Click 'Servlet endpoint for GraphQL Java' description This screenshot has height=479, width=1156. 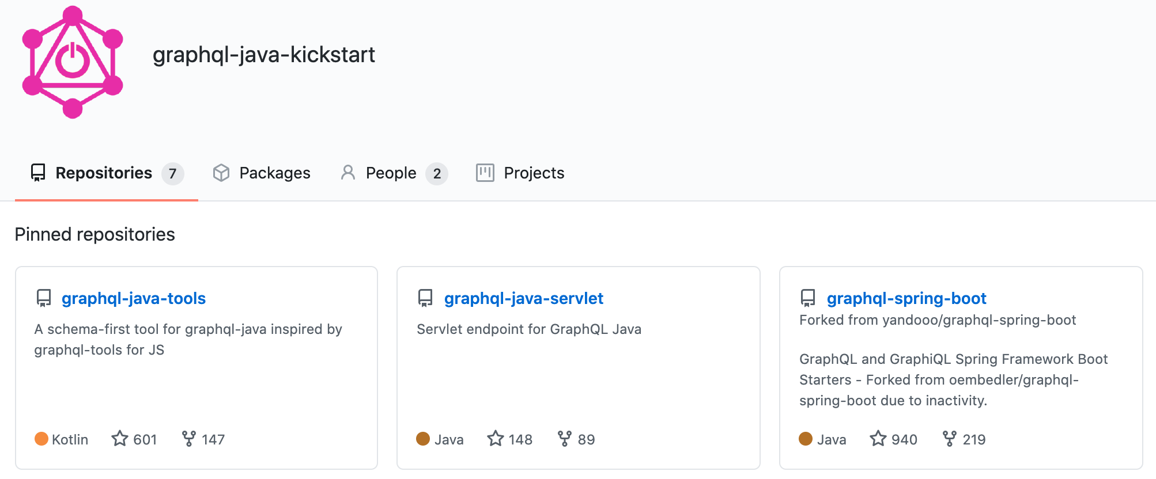(x=529, y=329)
